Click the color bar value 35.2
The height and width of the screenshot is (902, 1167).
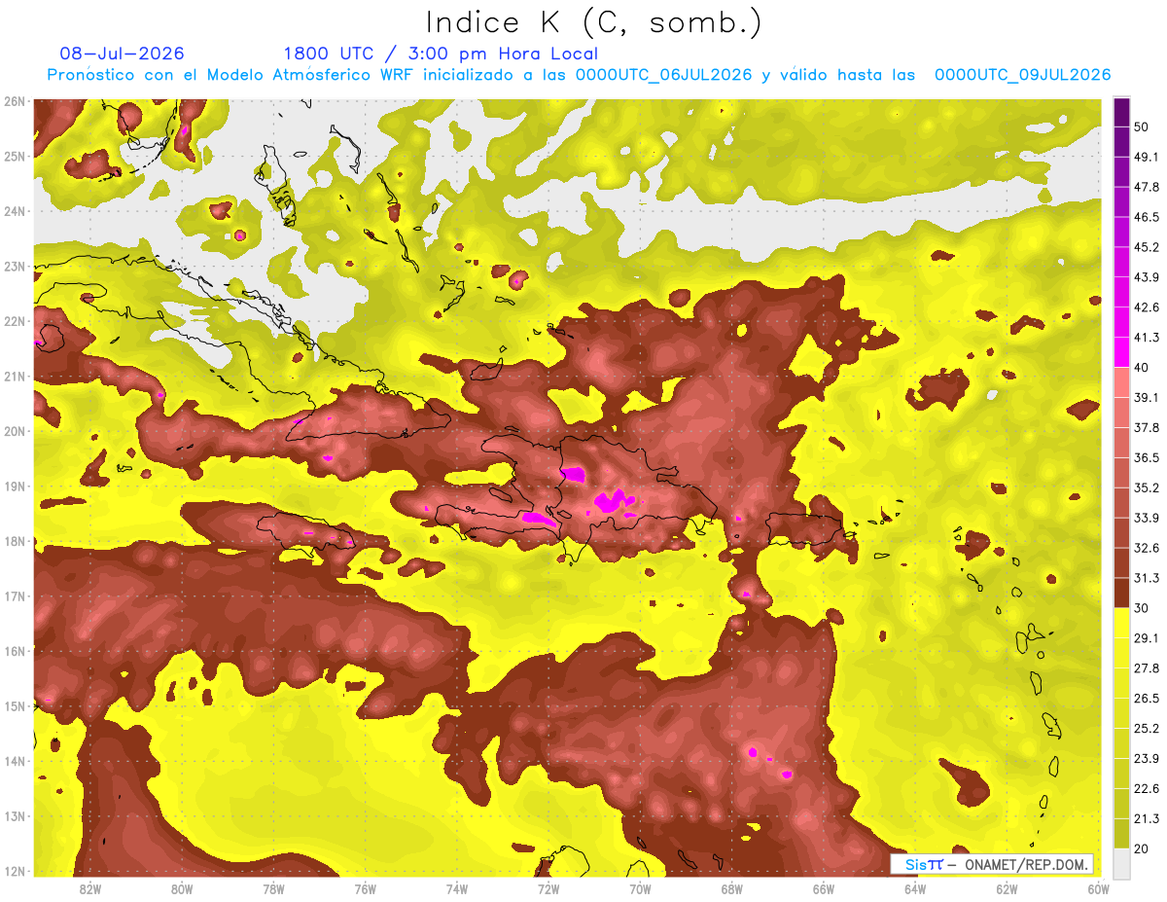1146,487
